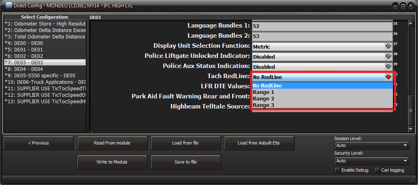Click the Tach RedLine dropdown arrow
418x185 pixels.
tap(388, 77)
